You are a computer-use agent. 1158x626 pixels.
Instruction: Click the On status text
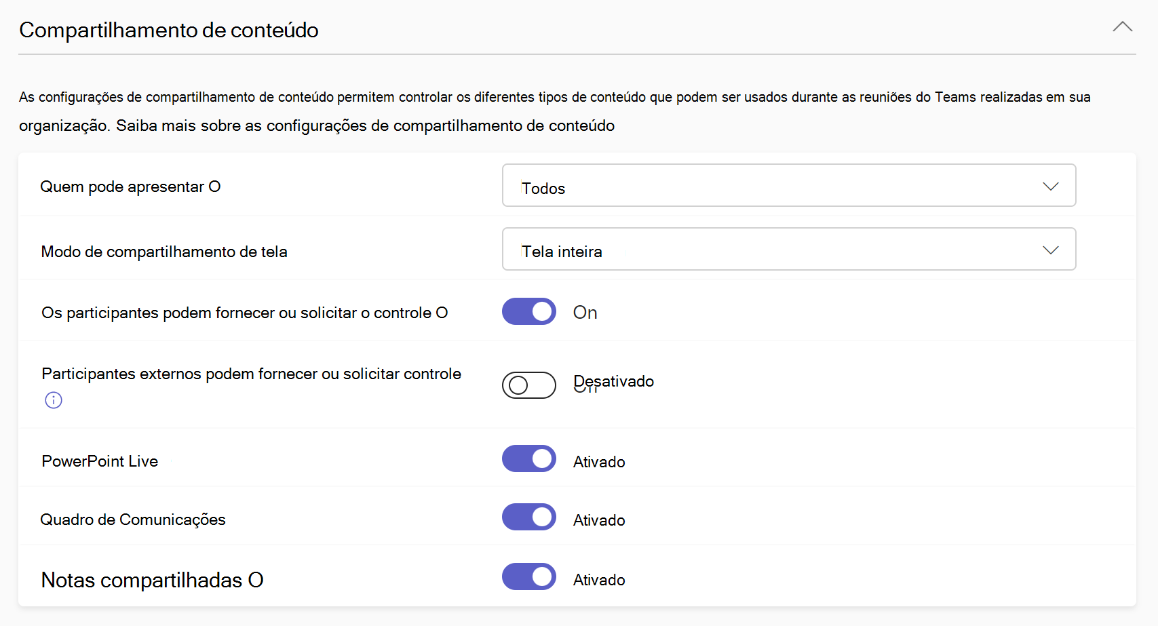[585, 313]
